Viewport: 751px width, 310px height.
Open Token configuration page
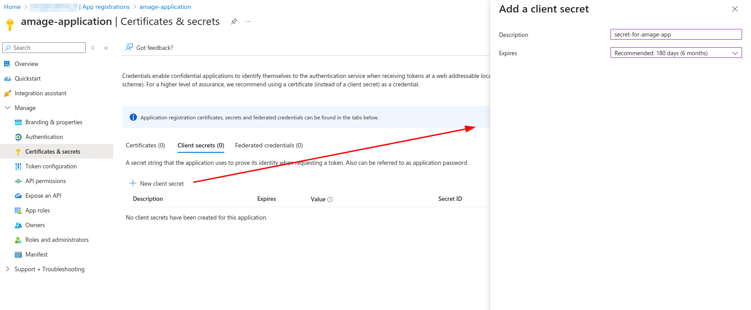(x=51, y=166)
